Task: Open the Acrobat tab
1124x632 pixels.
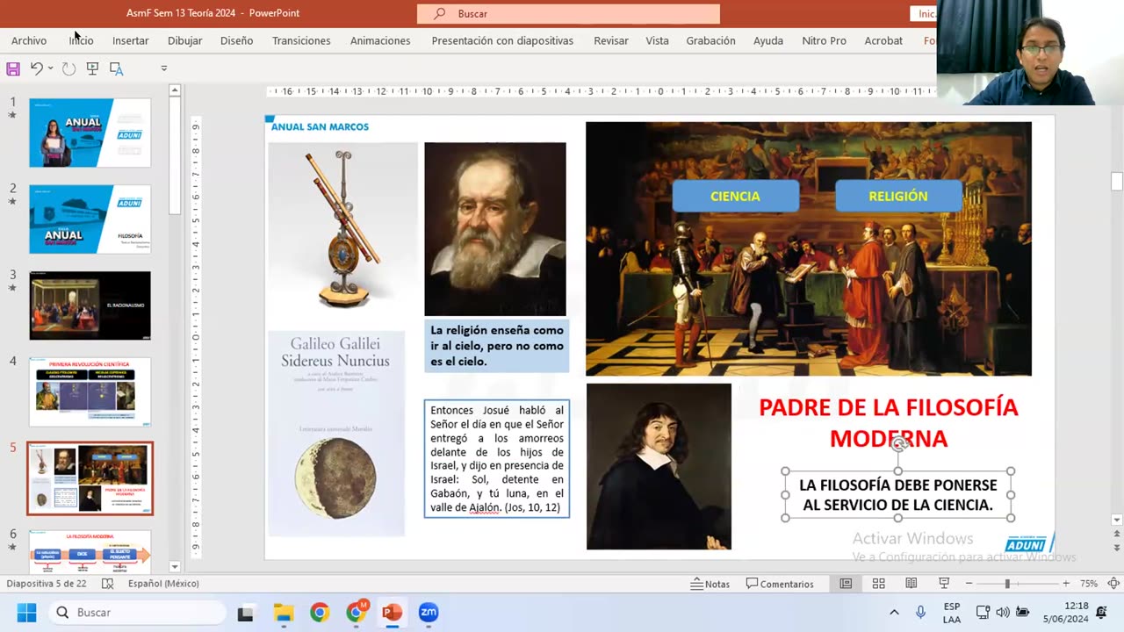Action: 883,40
